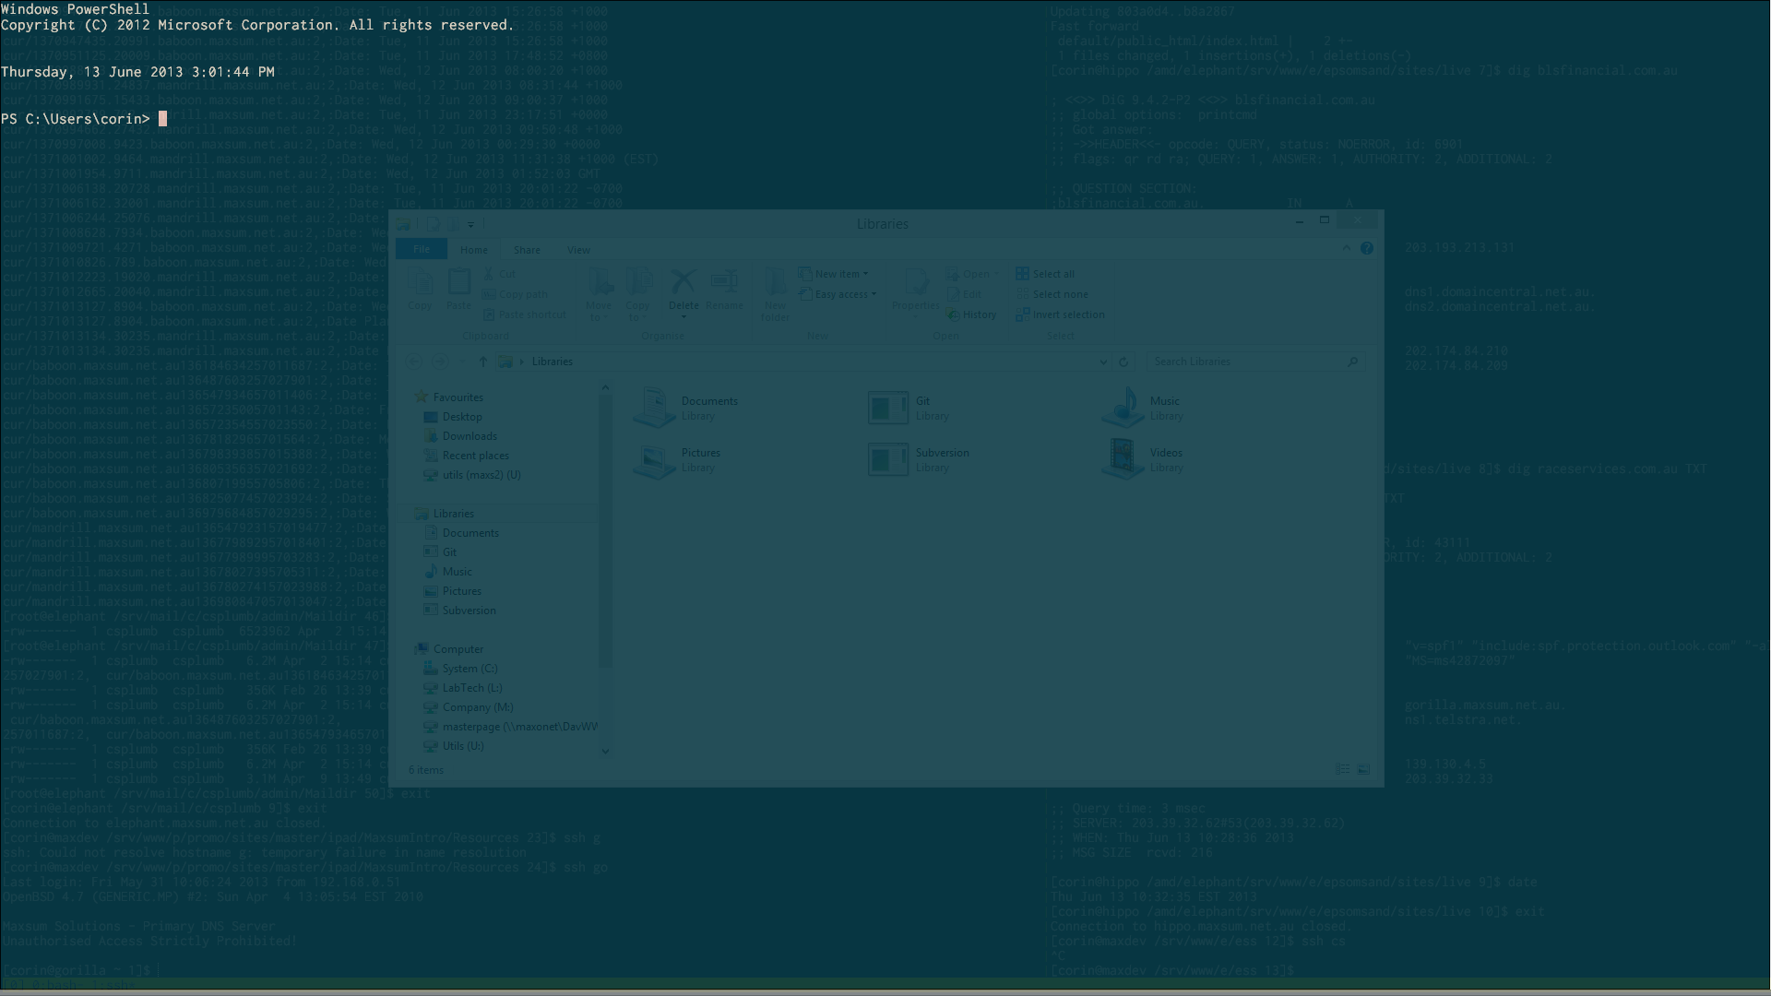Image resolution: width=1771 pixels, height=996 pixels.
Task: Select Company (M:) drive in navigation pane
Action: 468,707
